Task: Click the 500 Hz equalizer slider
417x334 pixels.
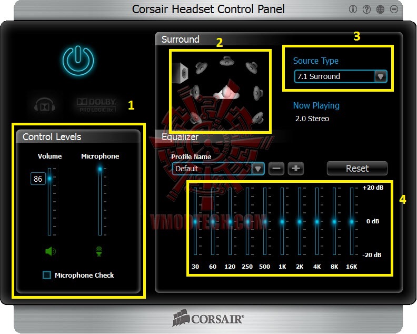Action: click(x=265, y=221)
